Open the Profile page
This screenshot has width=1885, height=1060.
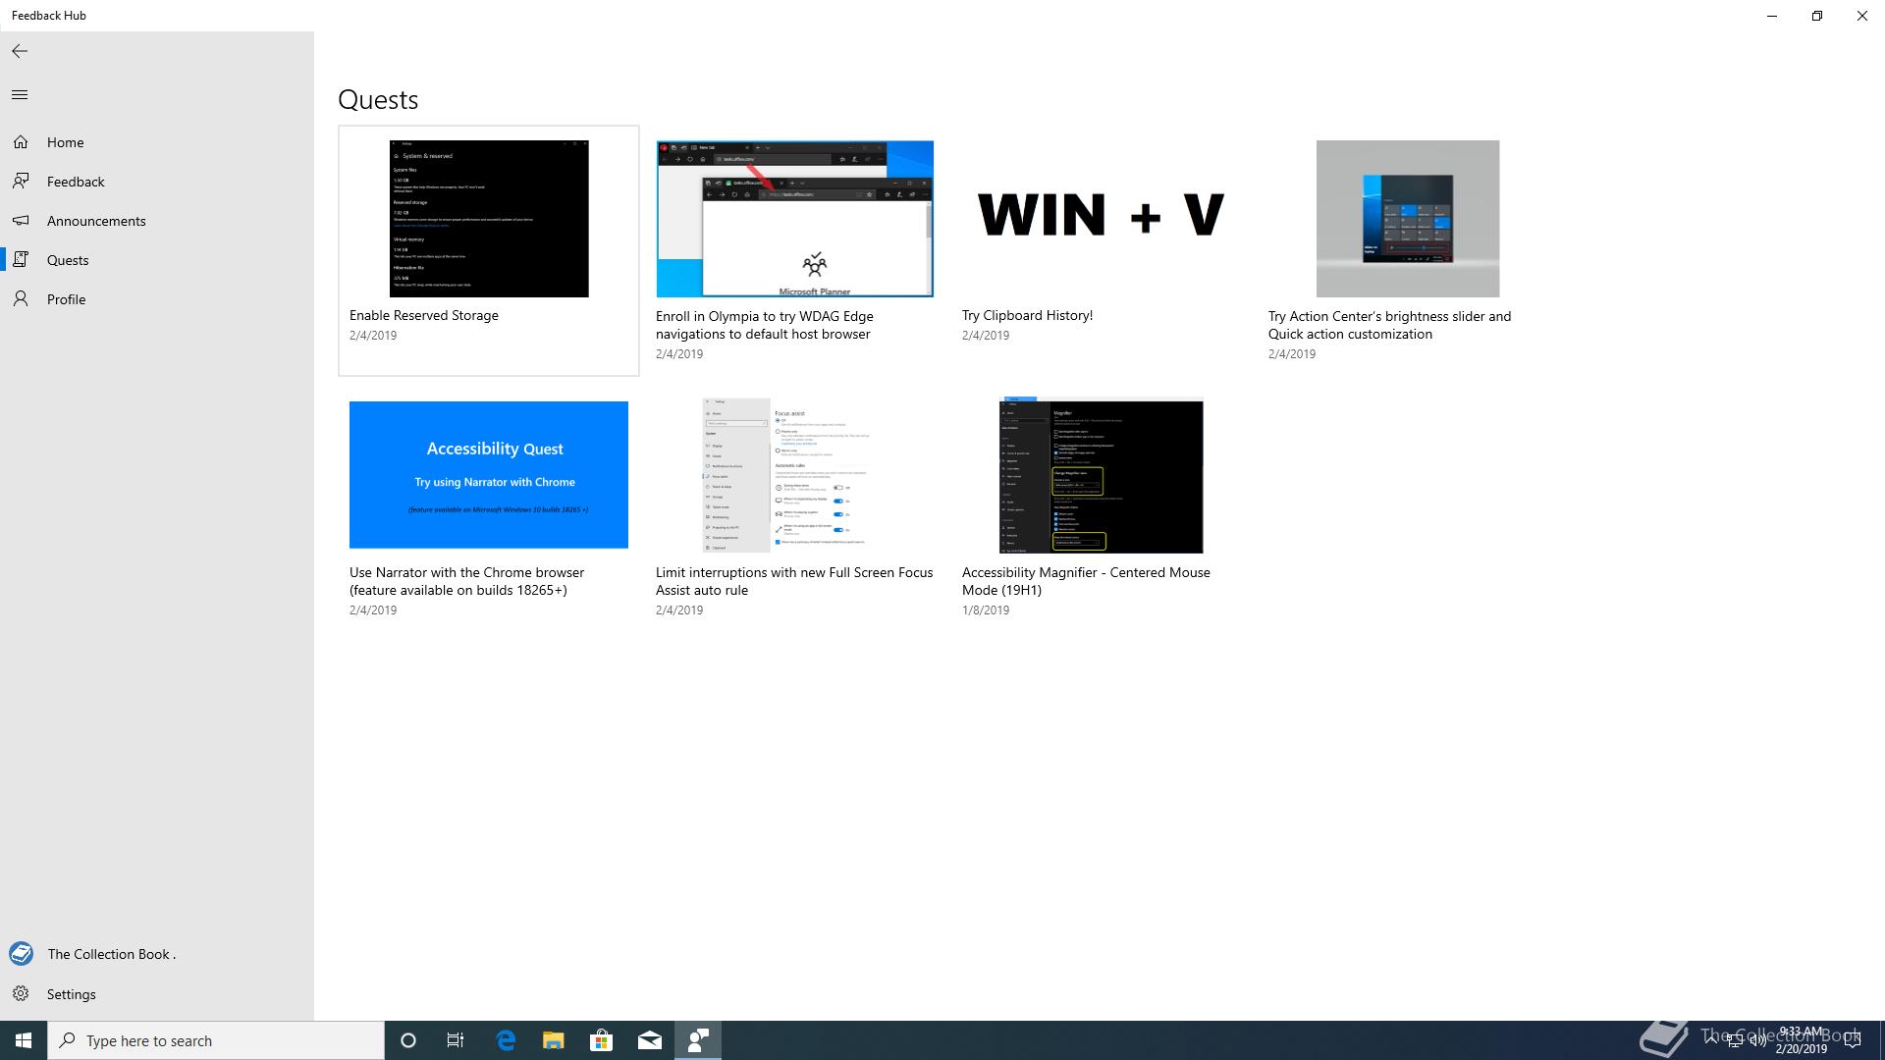click(157, 299)
